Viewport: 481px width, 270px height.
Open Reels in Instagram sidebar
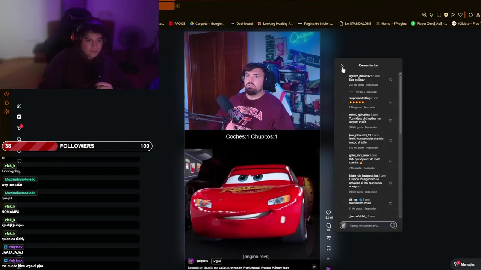(19, 117)
